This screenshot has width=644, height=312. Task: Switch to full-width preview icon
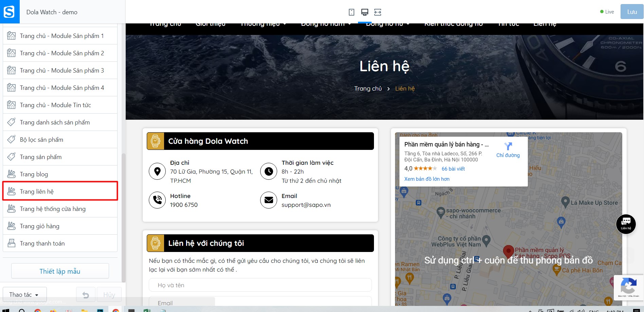(x=378, y=12)
